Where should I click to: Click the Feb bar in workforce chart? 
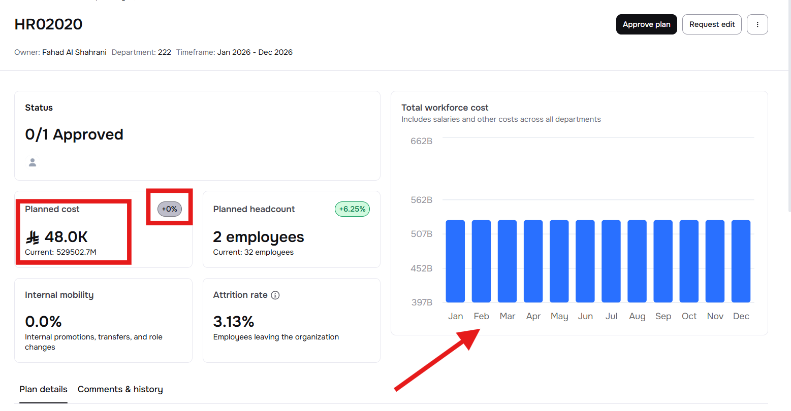click(x=481, y=261)
